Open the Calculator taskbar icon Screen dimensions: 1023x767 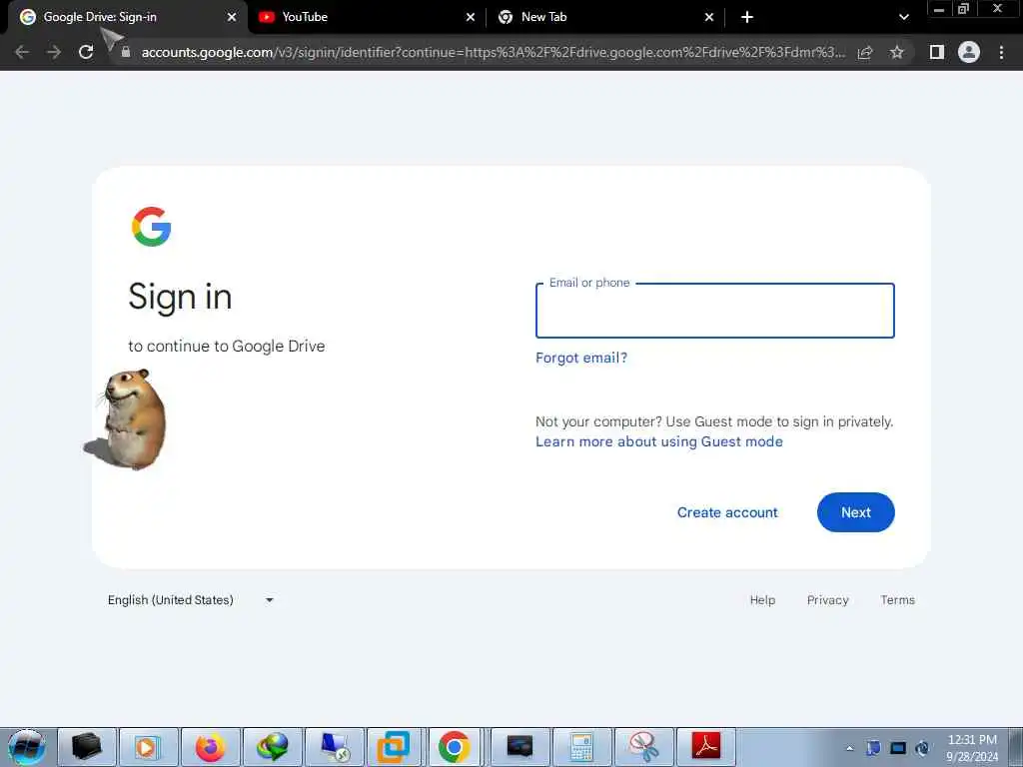[x=581, y=747]
